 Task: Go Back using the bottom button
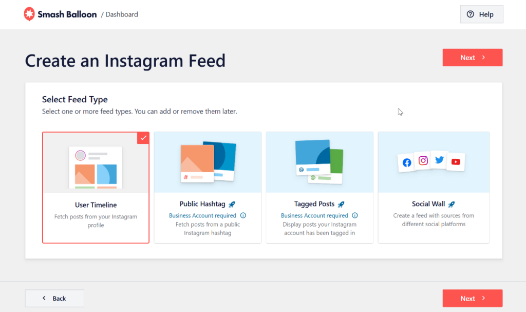(54, 298)
